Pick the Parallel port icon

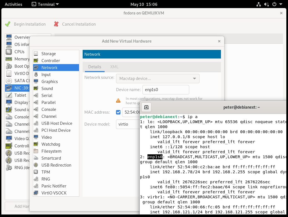point(36,103)
